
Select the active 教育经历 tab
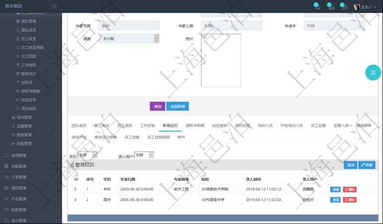[x=170, y=125]
